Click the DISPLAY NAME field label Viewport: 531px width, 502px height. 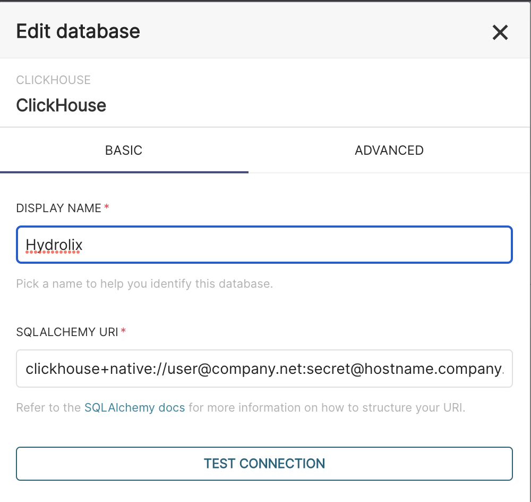(58, 208)
